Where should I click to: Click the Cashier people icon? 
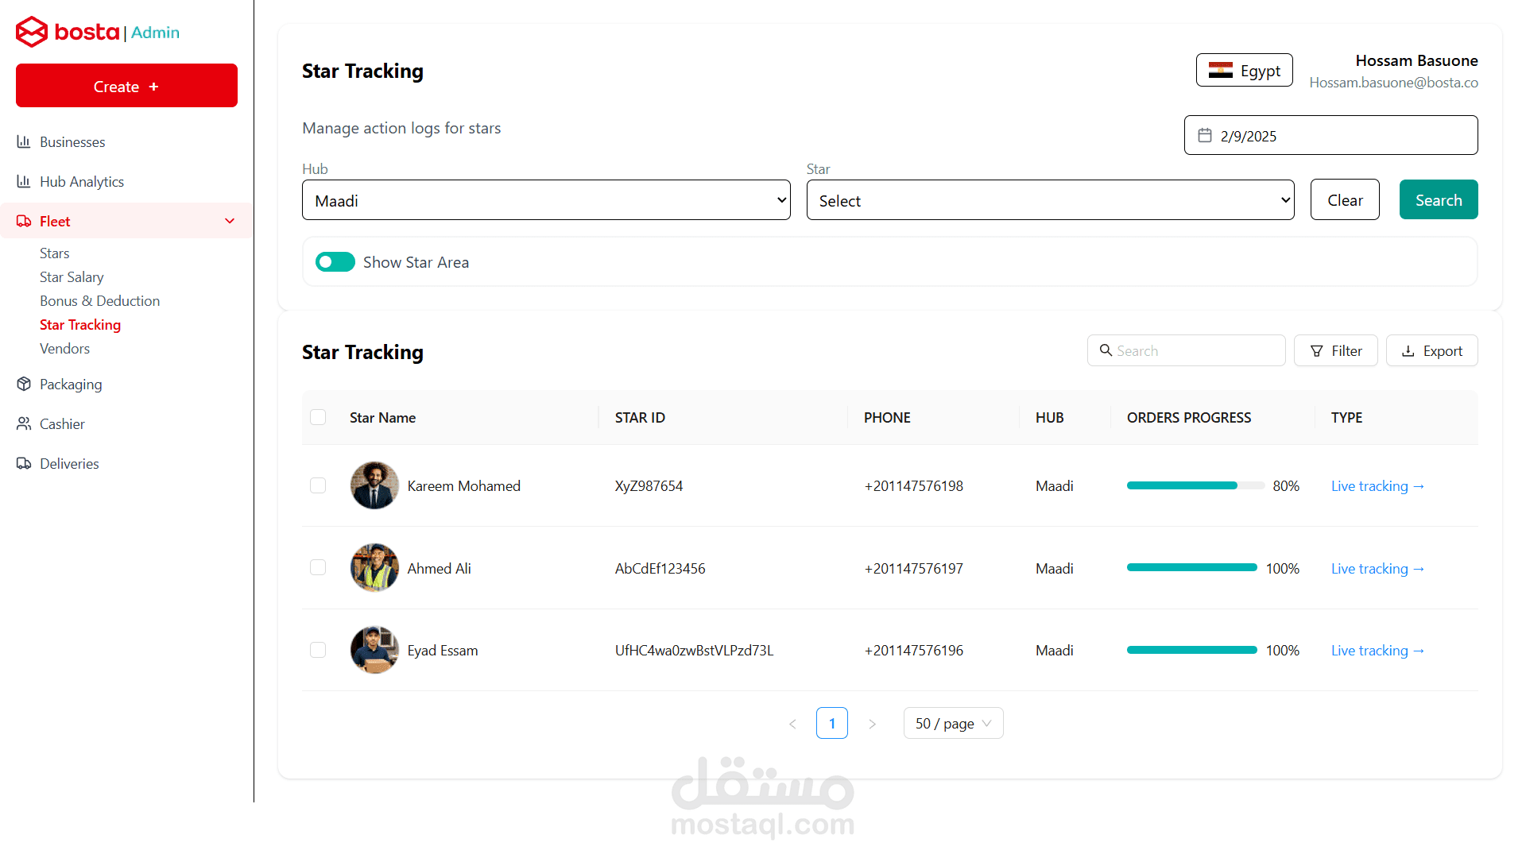(24, 423)
